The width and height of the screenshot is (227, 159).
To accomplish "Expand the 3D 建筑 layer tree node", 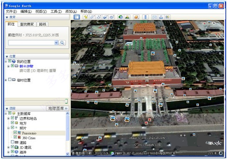I will [8, 147].
